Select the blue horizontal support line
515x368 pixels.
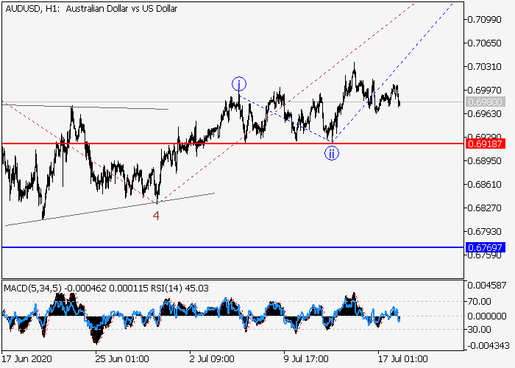[x=221, y=247]
